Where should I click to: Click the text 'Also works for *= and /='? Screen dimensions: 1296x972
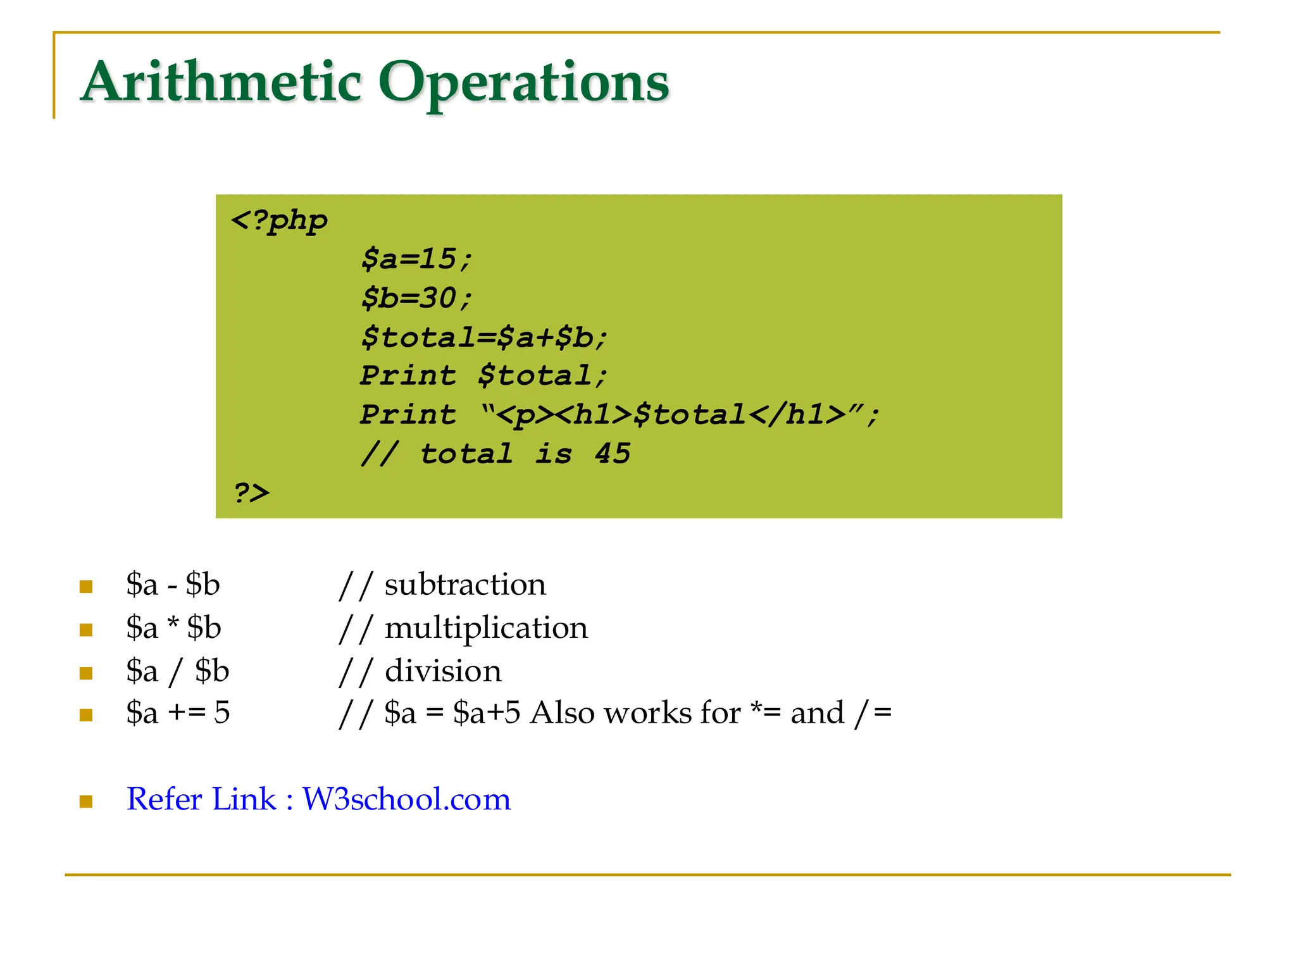[710, 713]
